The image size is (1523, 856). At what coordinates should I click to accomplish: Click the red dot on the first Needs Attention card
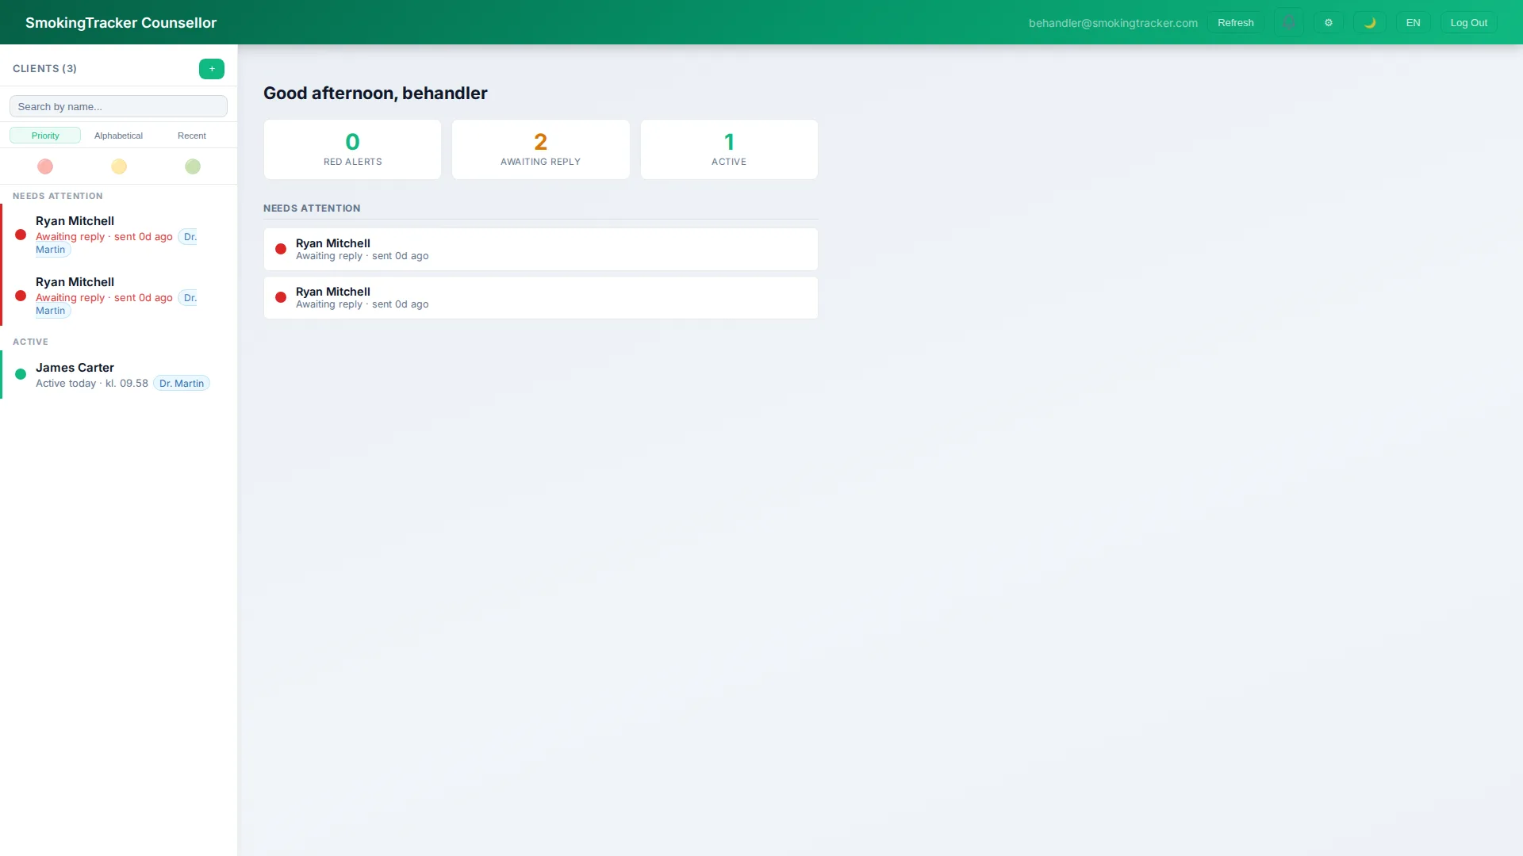(281, 249)
